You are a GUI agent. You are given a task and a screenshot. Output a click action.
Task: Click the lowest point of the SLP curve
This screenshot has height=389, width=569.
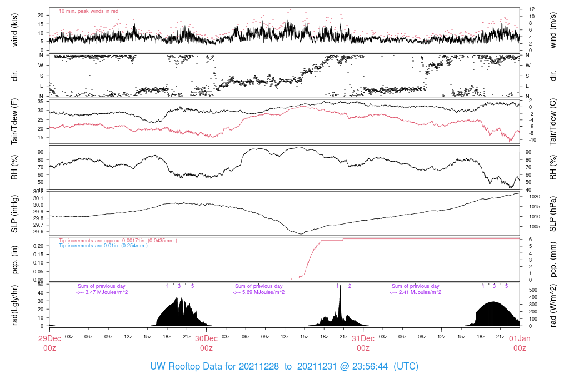pyautogui.click(x=301, y=233)
